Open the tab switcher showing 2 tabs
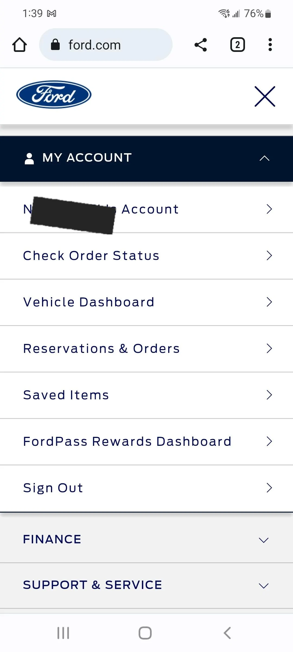 click(238, 45)
